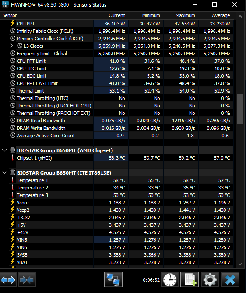Reset the elapsed time clock icon

tap(170, 280)
